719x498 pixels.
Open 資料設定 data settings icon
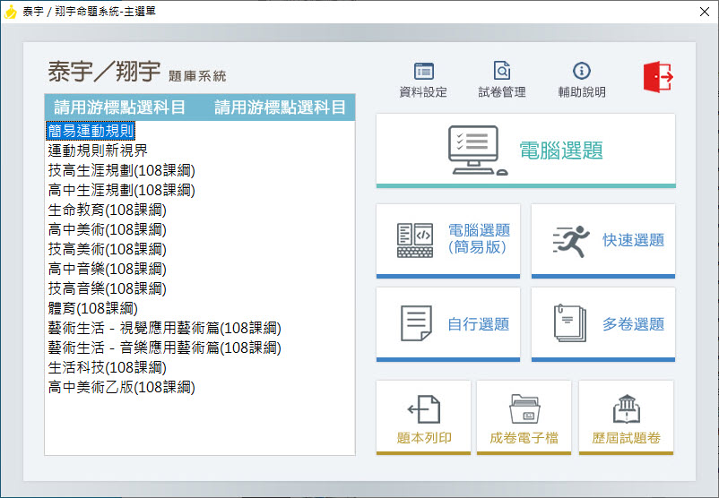pyautogui.click(x=424, y=72)
